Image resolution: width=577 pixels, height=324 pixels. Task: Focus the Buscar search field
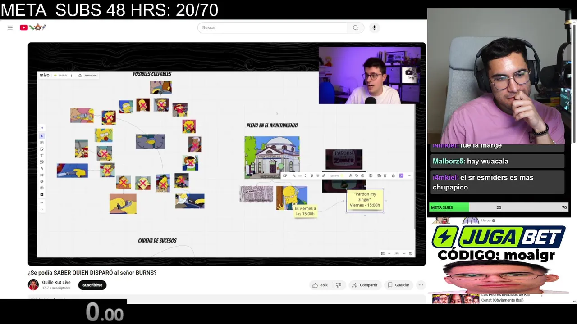272,27
